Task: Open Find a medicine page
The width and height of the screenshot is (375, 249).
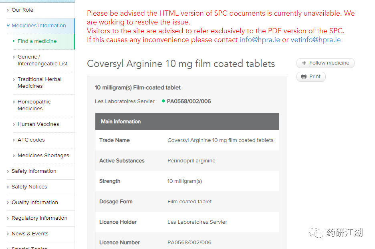Action: point(37,41)
